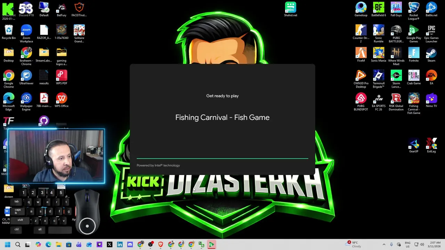Open the Fall Guys desktop icon
This screenshot has width=445, height=250.
tap(396, 9)
